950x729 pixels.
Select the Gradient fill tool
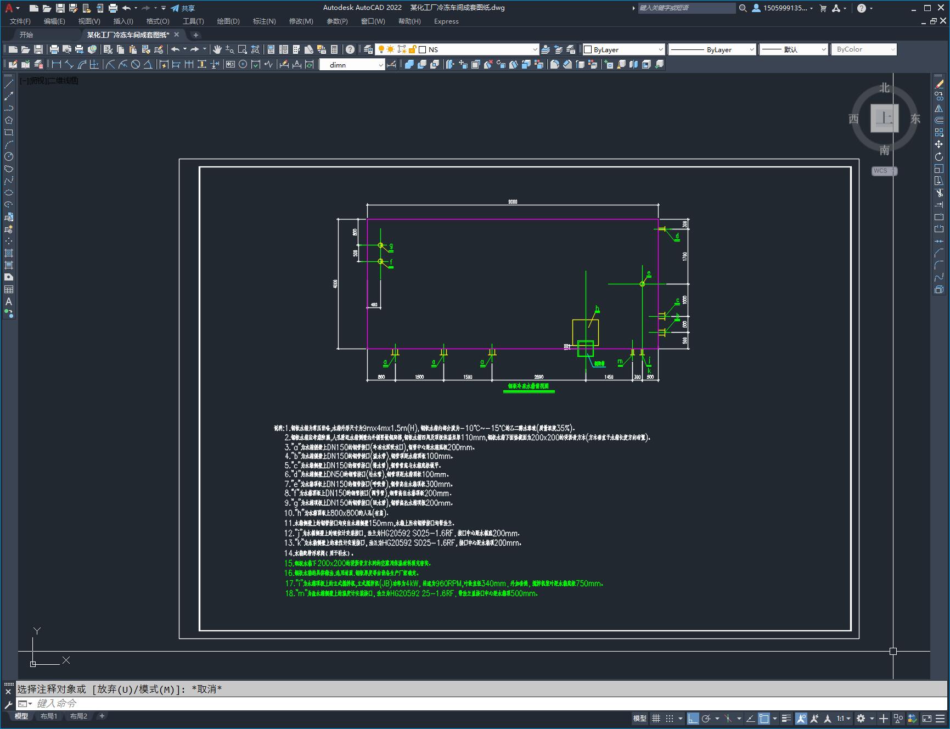click(x=9, y=265)
